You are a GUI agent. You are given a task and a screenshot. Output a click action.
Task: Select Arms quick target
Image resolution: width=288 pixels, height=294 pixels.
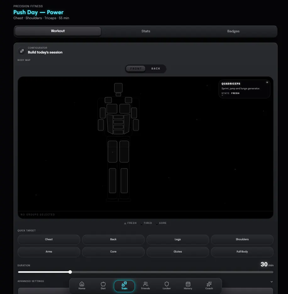(49, 252)
